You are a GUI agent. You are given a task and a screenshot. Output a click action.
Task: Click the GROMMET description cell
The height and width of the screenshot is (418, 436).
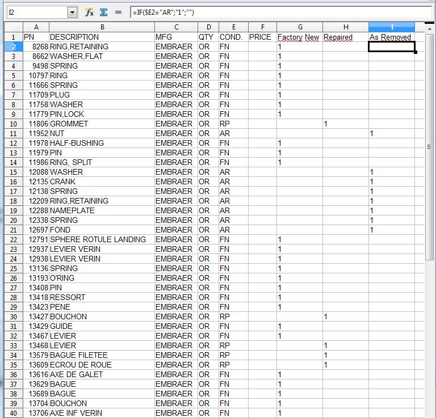click(x=102, y=124)
